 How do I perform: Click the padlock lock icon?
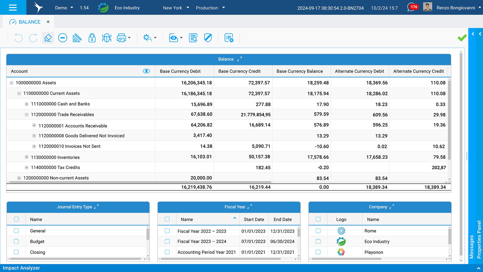[x=92, y=38]
